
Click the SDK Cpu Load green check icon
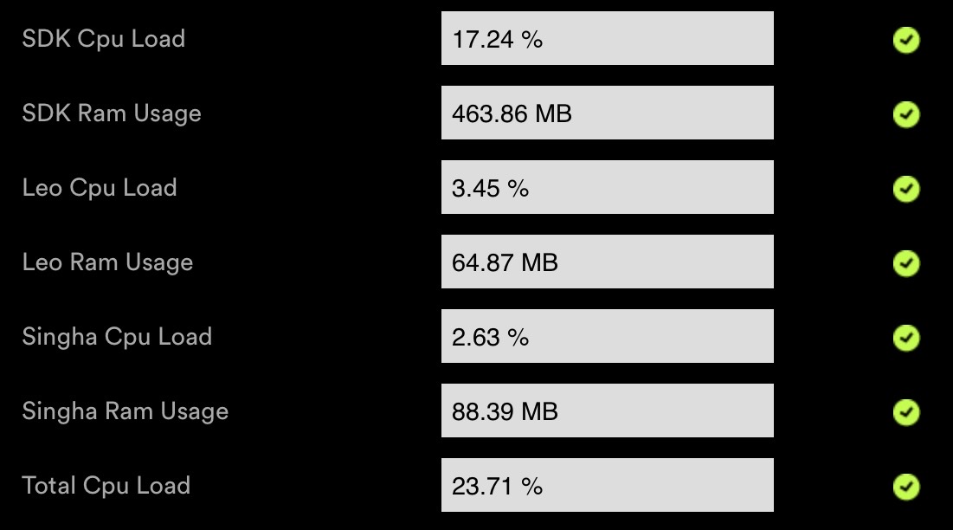point(906,40)
